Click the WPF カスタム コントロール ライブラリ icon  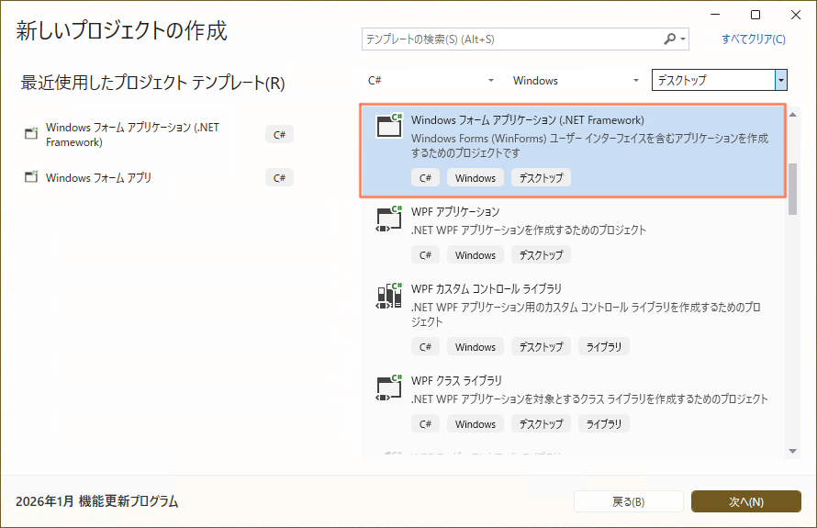[x=389, y=296]
